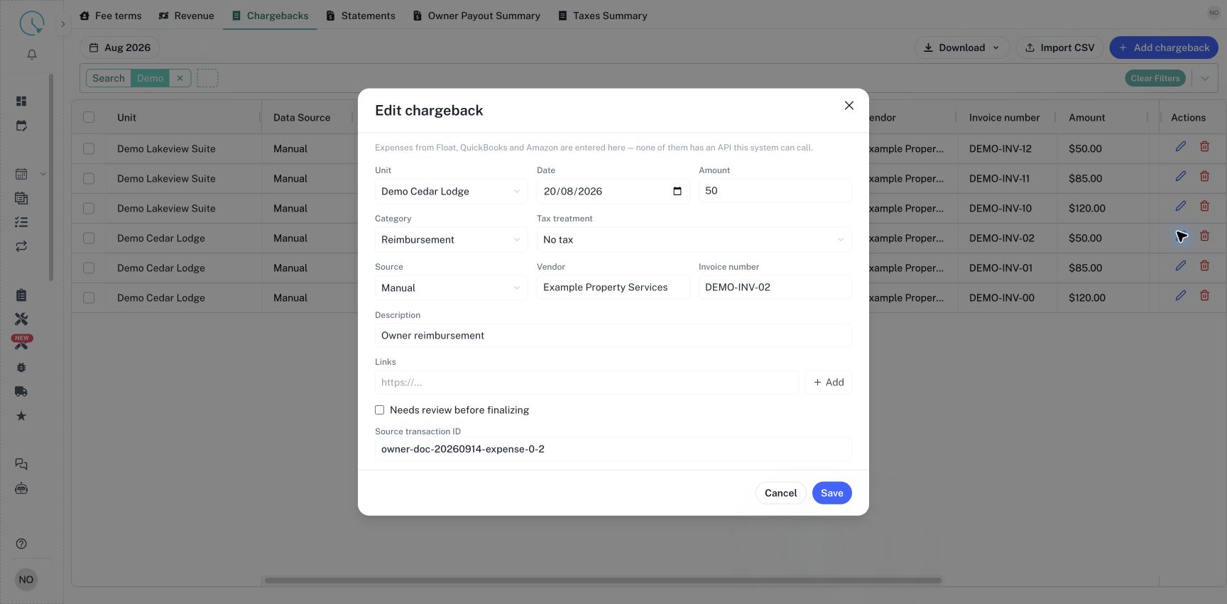The image size is (1227, 604).
Task: Click the notification bell icon
Action: tap(32, 55)
